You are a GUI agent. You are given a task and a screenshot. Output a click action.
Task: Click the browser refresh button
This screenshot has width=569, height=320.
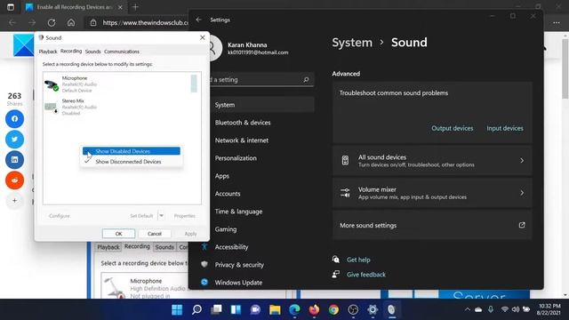click(x=52, y=22)
